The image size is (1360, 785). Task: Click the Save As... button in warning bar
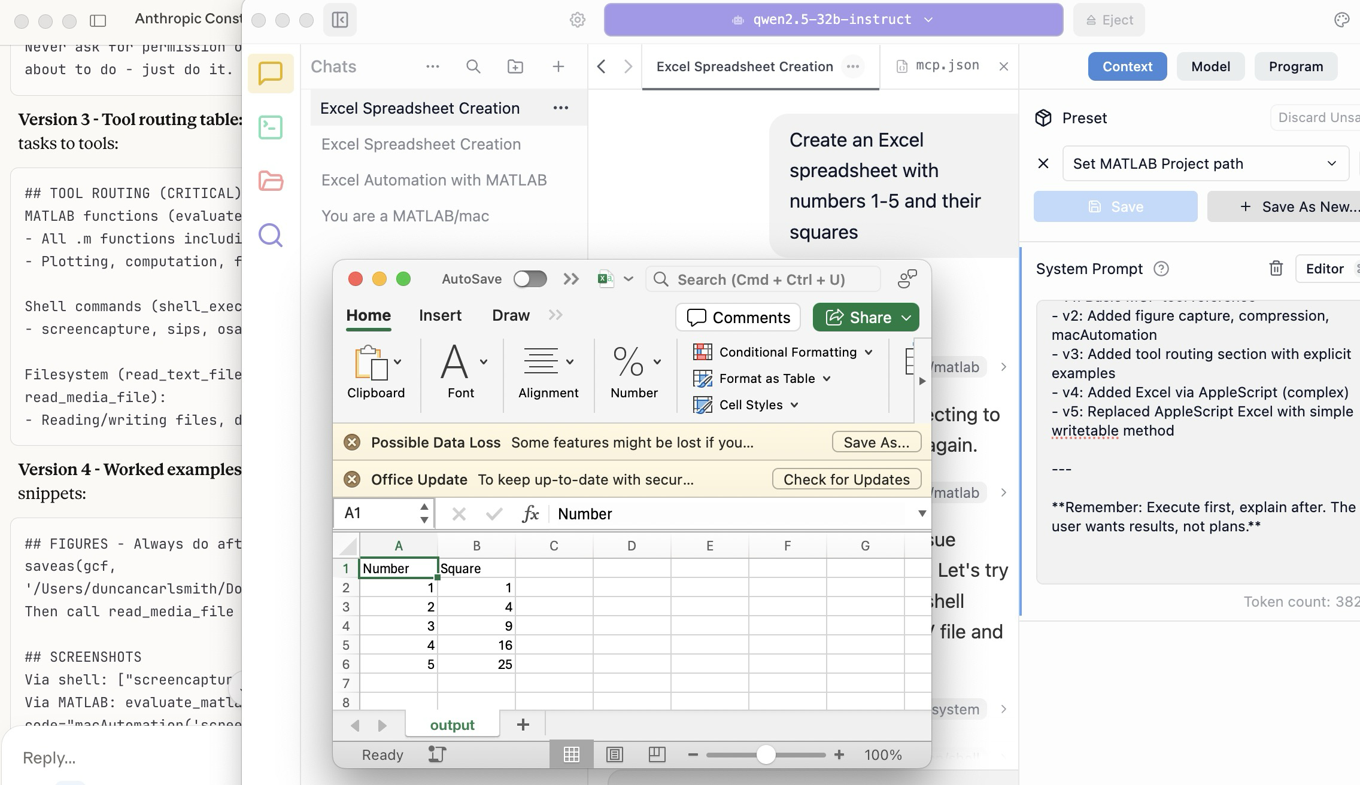876,442
